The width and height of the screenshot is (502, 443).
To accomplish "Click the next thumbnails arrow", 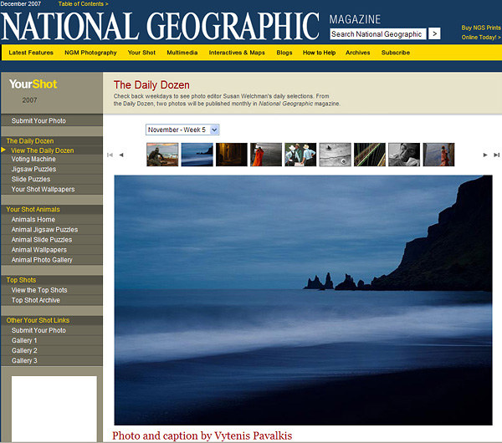I will tap(484, 155).
